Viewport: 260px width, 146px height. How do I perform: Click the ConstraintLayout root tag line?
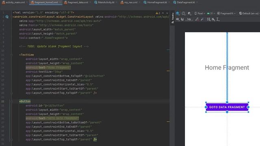point(91,17)
